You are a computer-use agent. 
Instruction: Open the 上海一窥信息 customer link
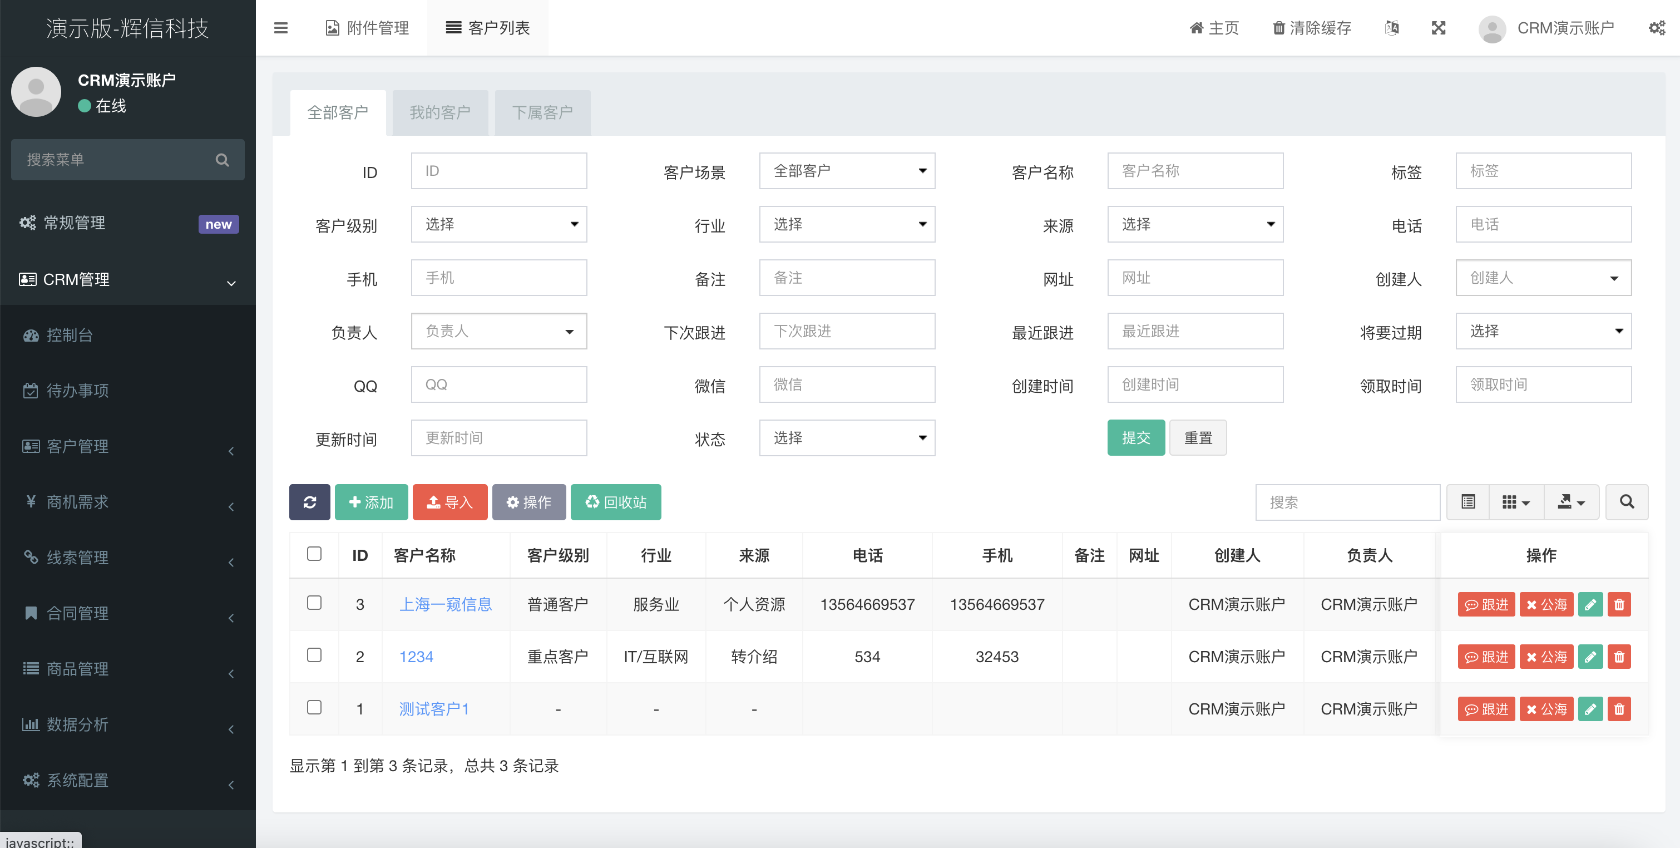pos(446,605)
